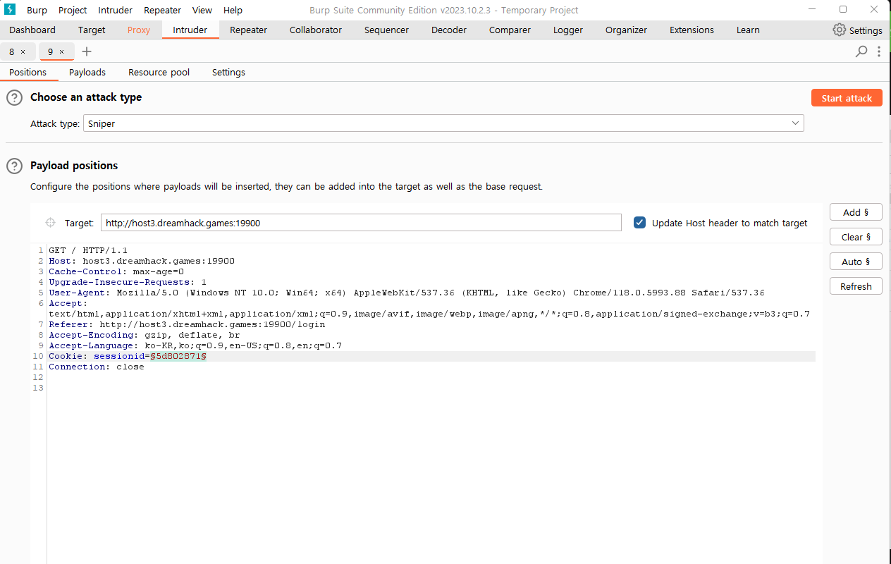This screenshot has height=564, width=891.
Task: Switch to the Extensions tab
Action: 692,30
